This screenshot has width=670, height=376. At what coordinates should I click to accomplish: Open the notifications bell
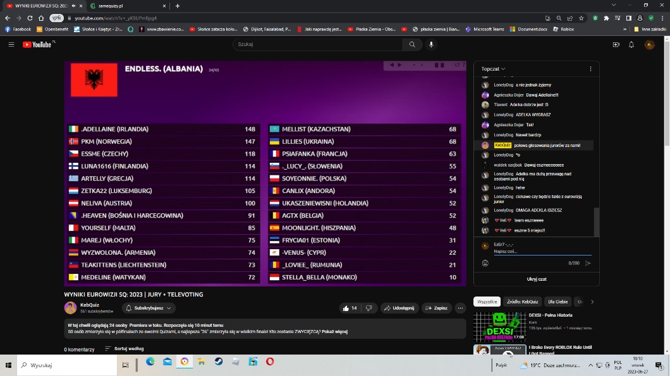point(631,45)
